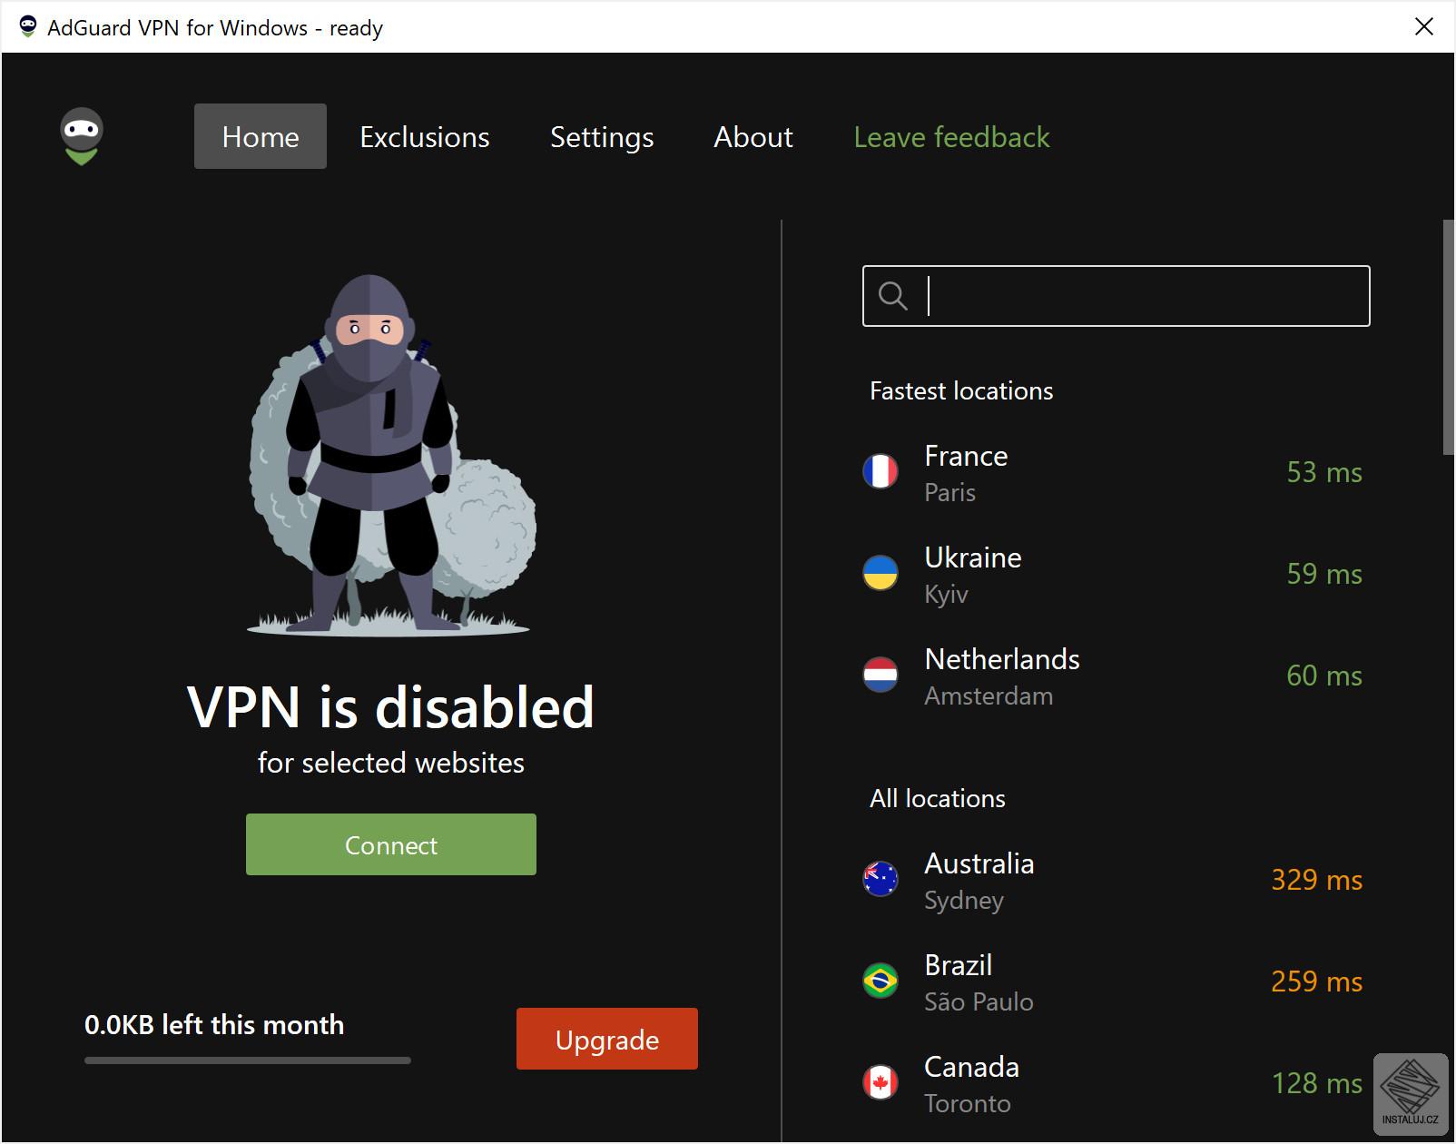This screenshot has width=1456, height=1144.
Task: Click the locations list scrollbar
Action: pos(1448,337)
